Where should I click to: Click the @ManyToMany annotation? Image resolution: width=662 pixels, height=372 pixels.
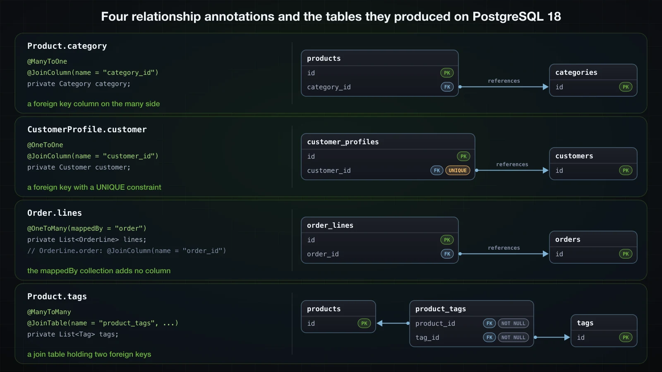pyautogui.click(x=49, y=312)
